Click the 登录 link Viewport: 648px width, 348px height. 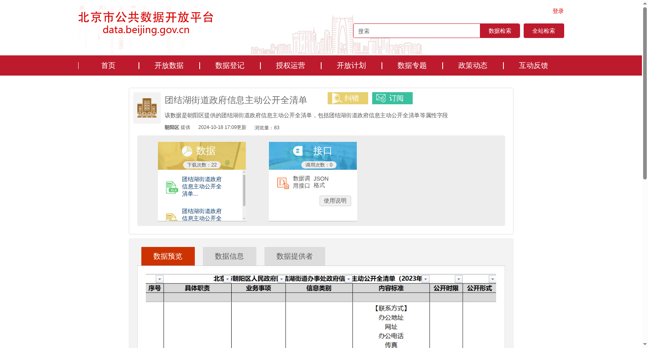click(558, 11)
